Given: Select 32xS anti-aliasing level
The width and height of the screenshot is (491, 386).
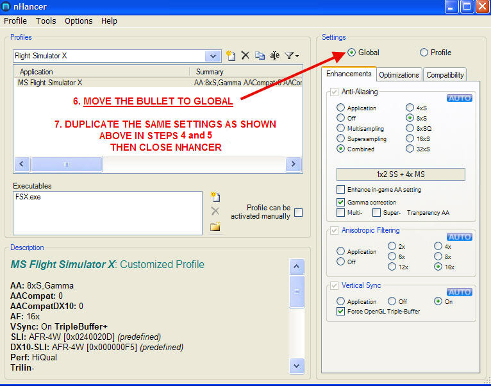Looking at the screenshot, I should click(x=410, y=149).
